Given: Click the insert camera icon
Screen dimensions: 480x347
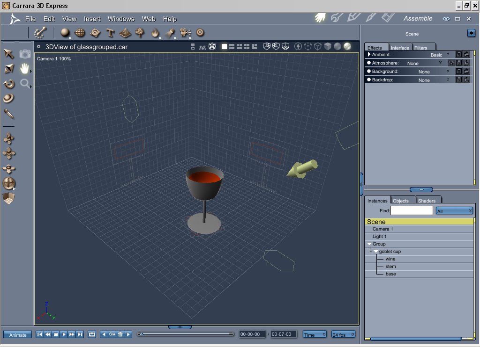Looking at the screenshot, I should (x=185, y=32).
